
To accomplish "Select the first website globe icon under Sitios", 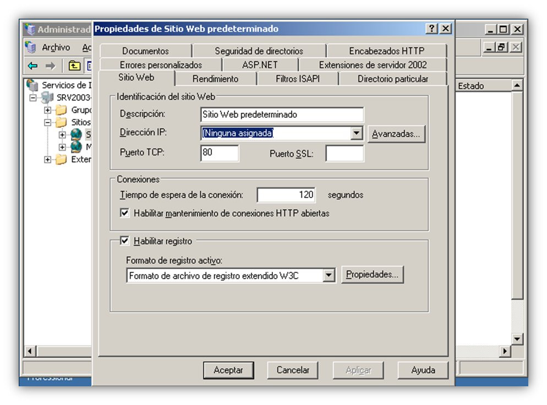I will click(76, 135).
